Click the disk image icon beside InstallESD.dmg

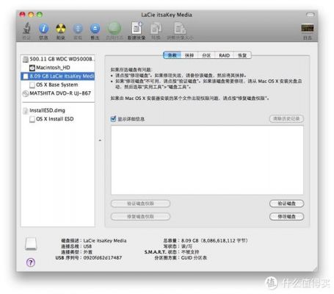25,111
